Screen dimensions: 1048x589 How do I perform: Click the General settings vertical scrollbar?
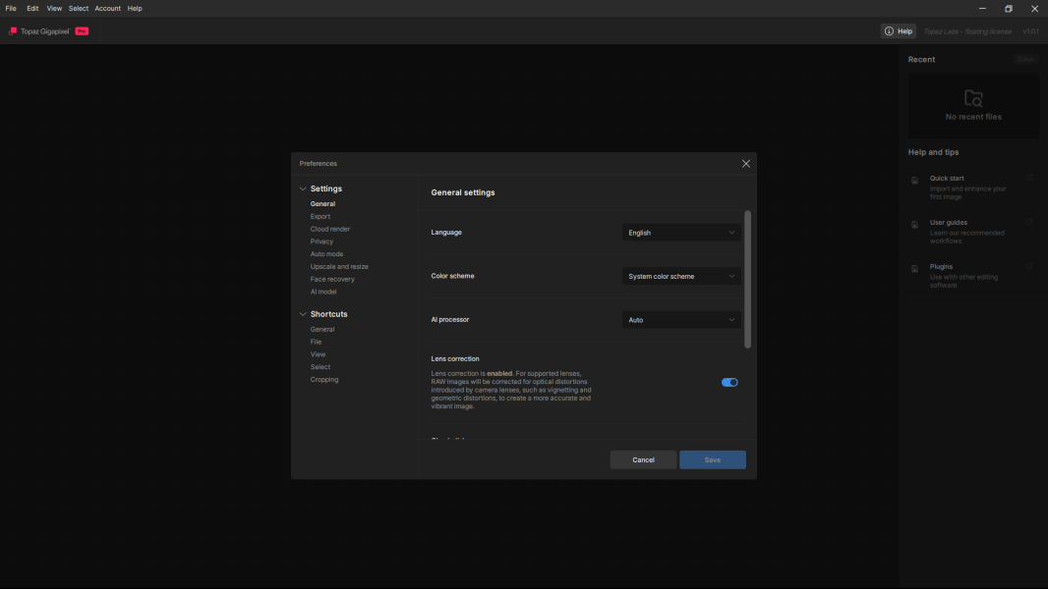[747, 280]
